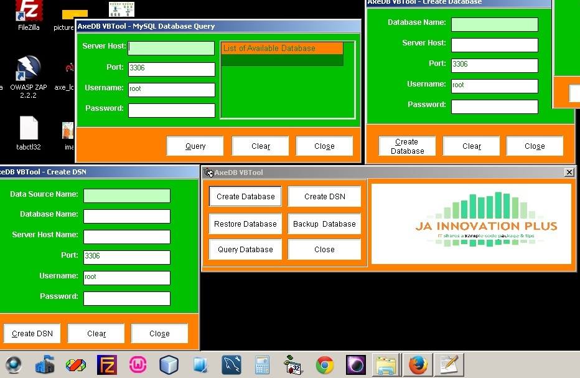Open the blue book icon on the taskbar
This screenshot has width=580, height=378.
click(201, 365)
